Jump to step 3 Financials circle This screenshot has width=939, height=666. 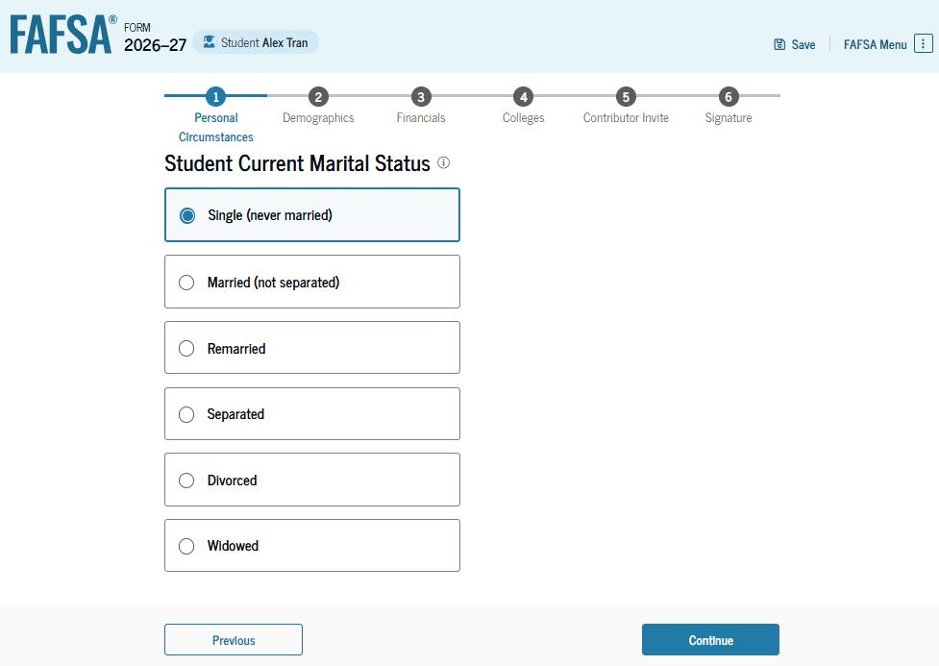click(420, 96)
